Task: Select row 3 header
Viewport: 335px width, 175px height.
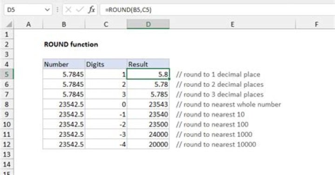Action: 7,54
